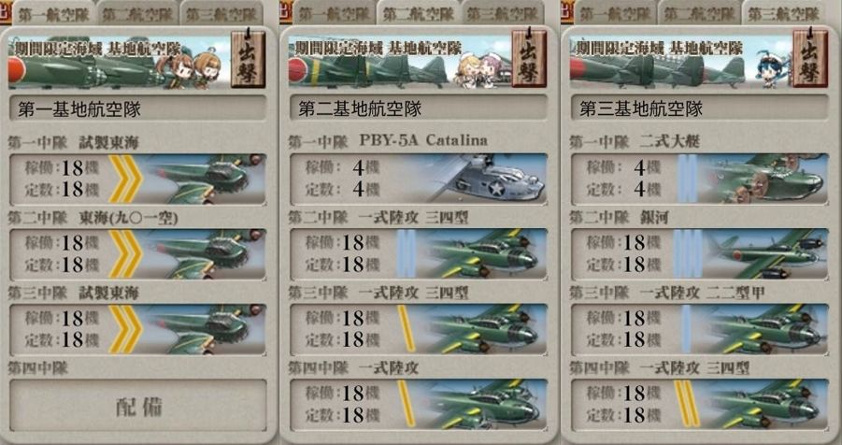Select the 二式大艇 flying boat slot
This screenshot has width=842, height=445.
coord(700,179)
